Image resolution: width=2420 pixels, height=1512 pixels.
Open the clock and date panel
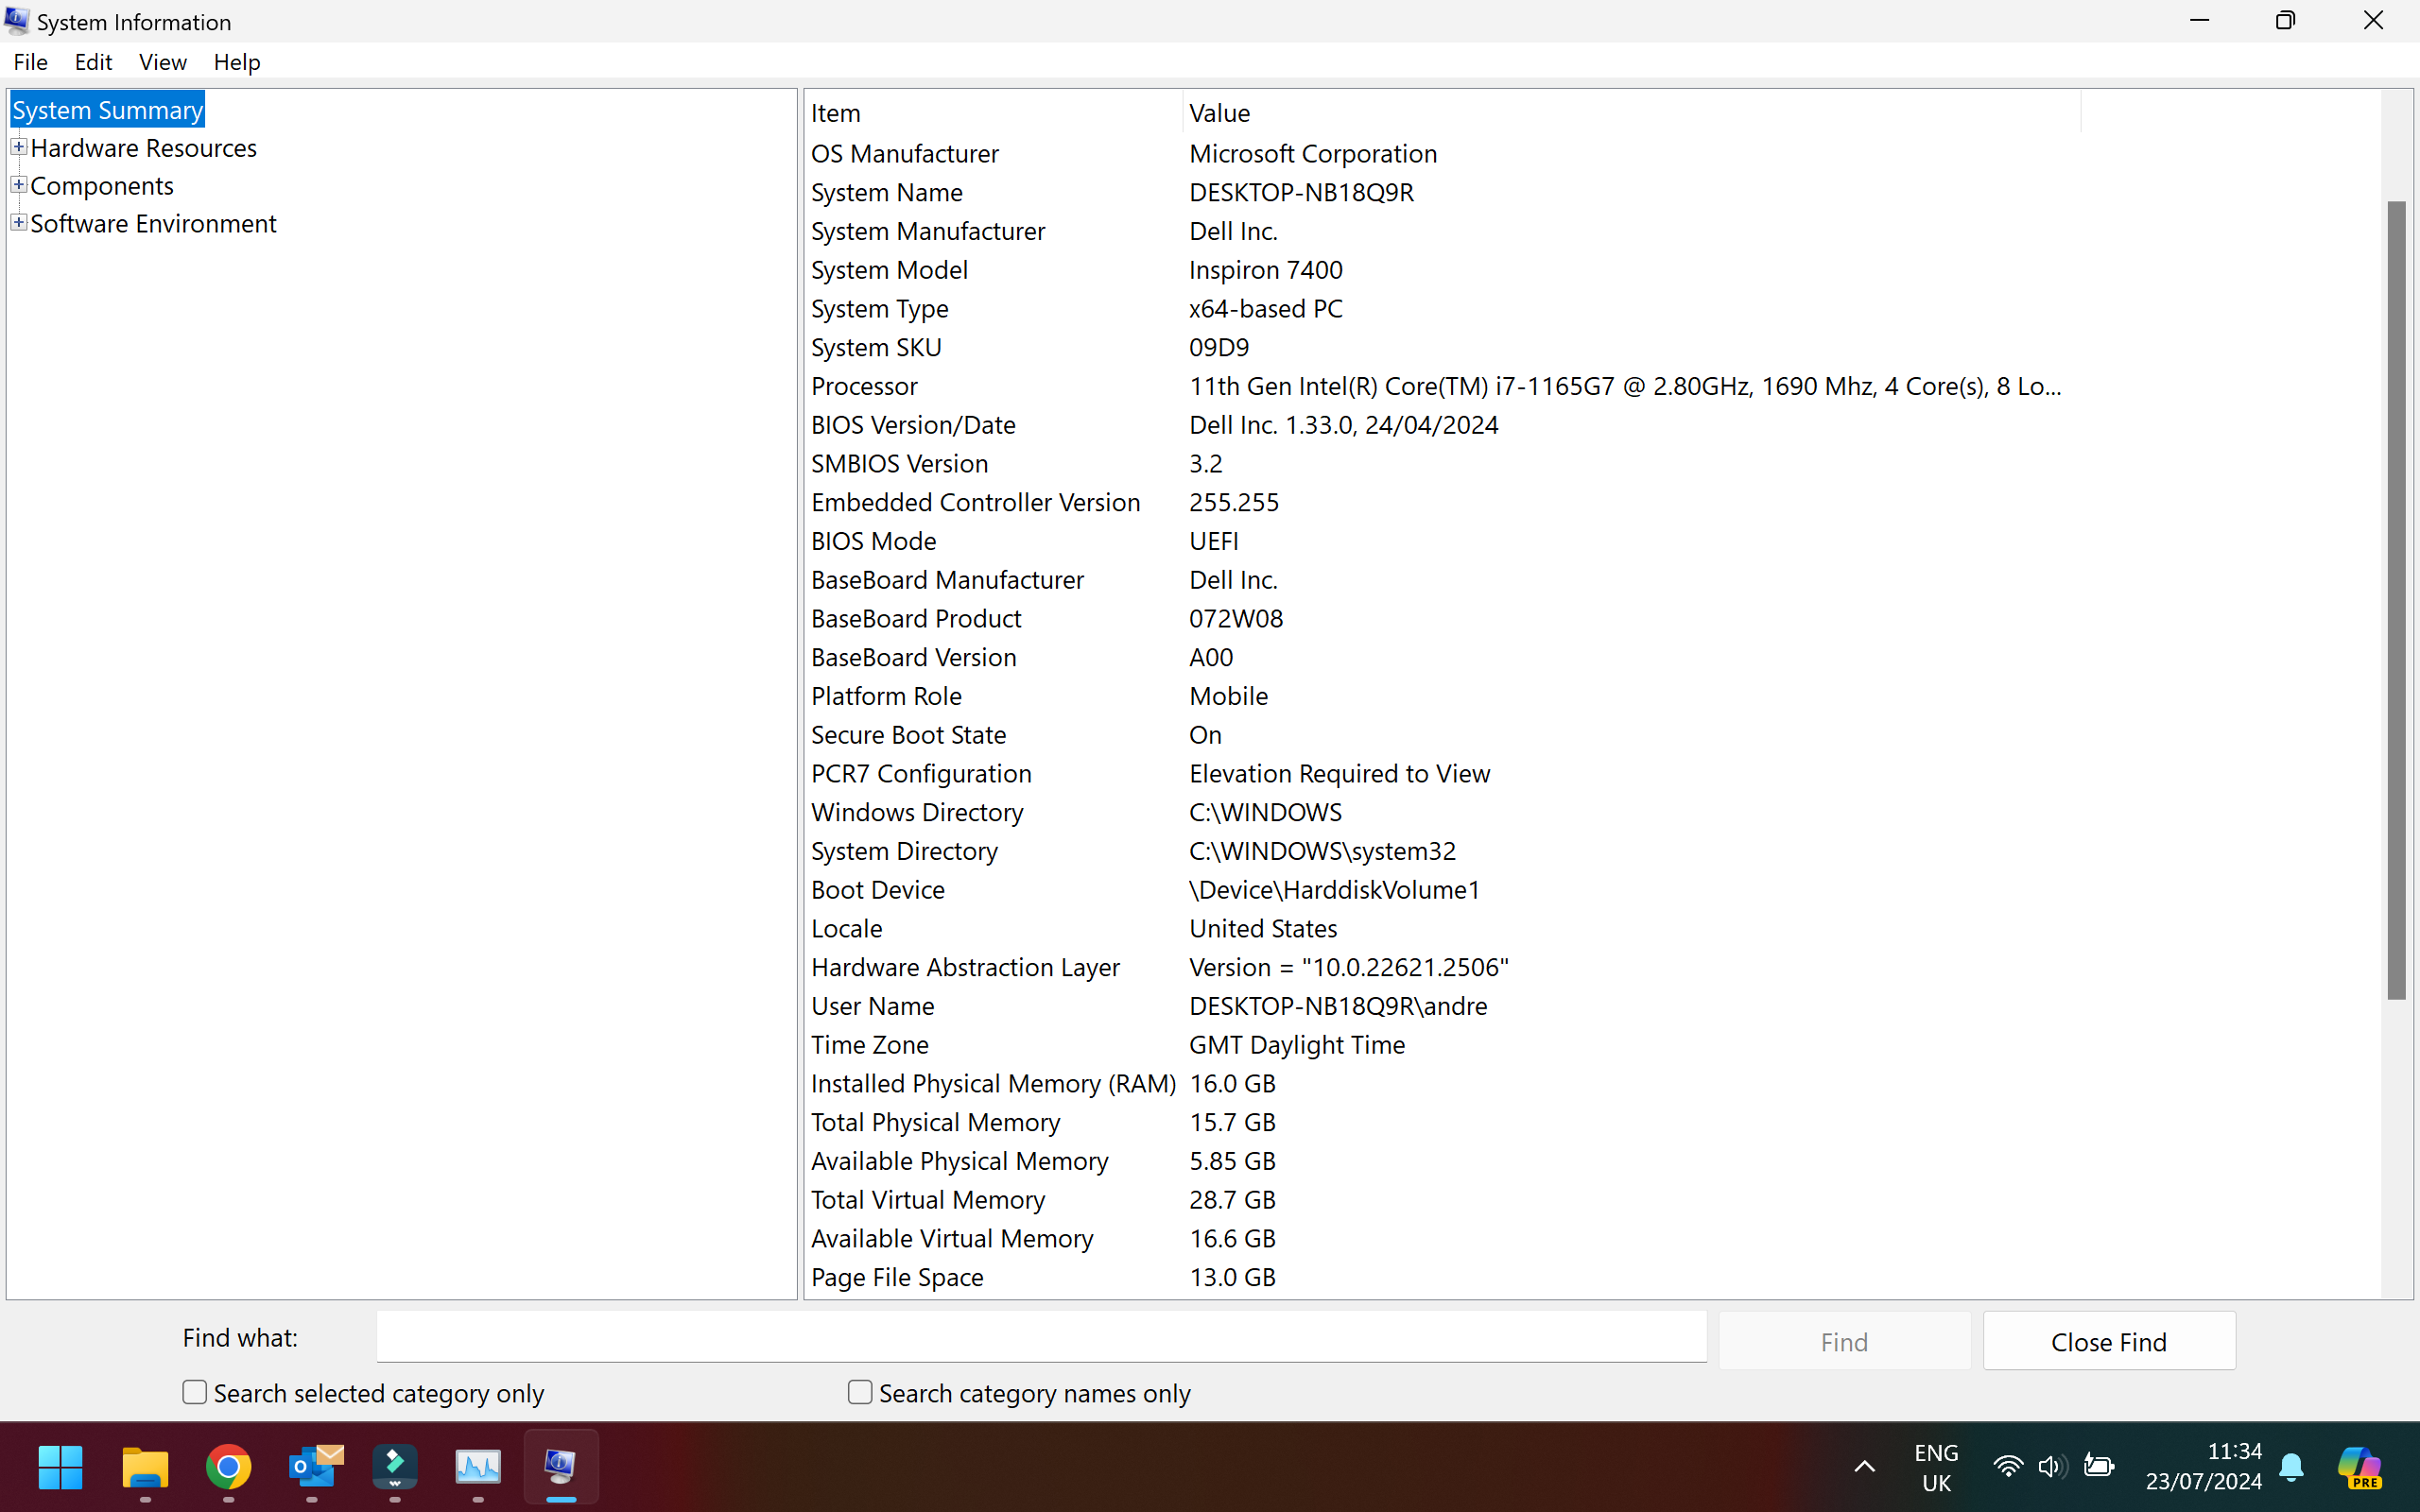2203,1467
